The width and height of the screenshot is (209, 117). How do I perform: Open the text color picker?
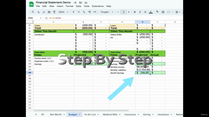151,12
